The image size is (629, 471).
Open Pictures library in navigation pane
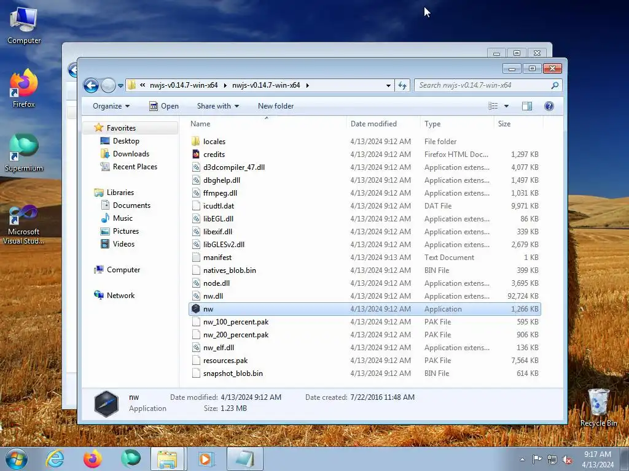click(x=125, y=231)
